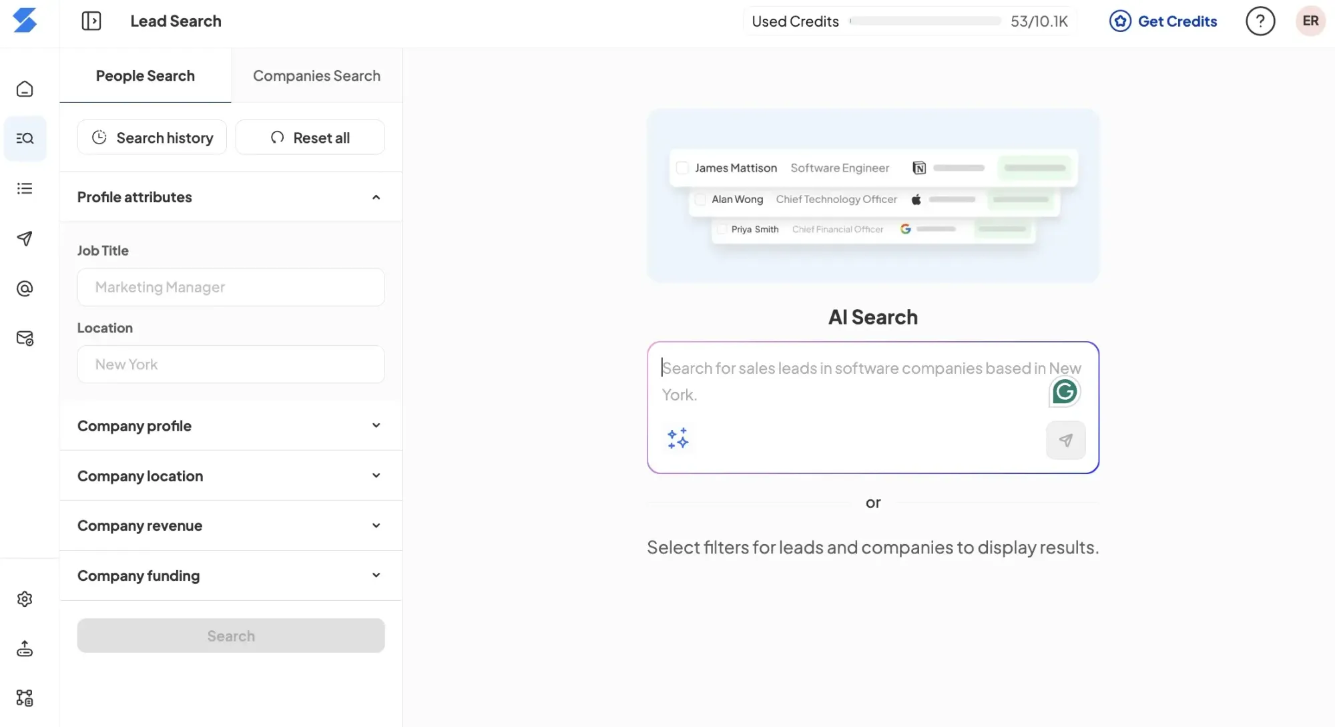Open the integrations sidebar icon
This screenshot has height=727, width=1335.
tap(25, 698)
